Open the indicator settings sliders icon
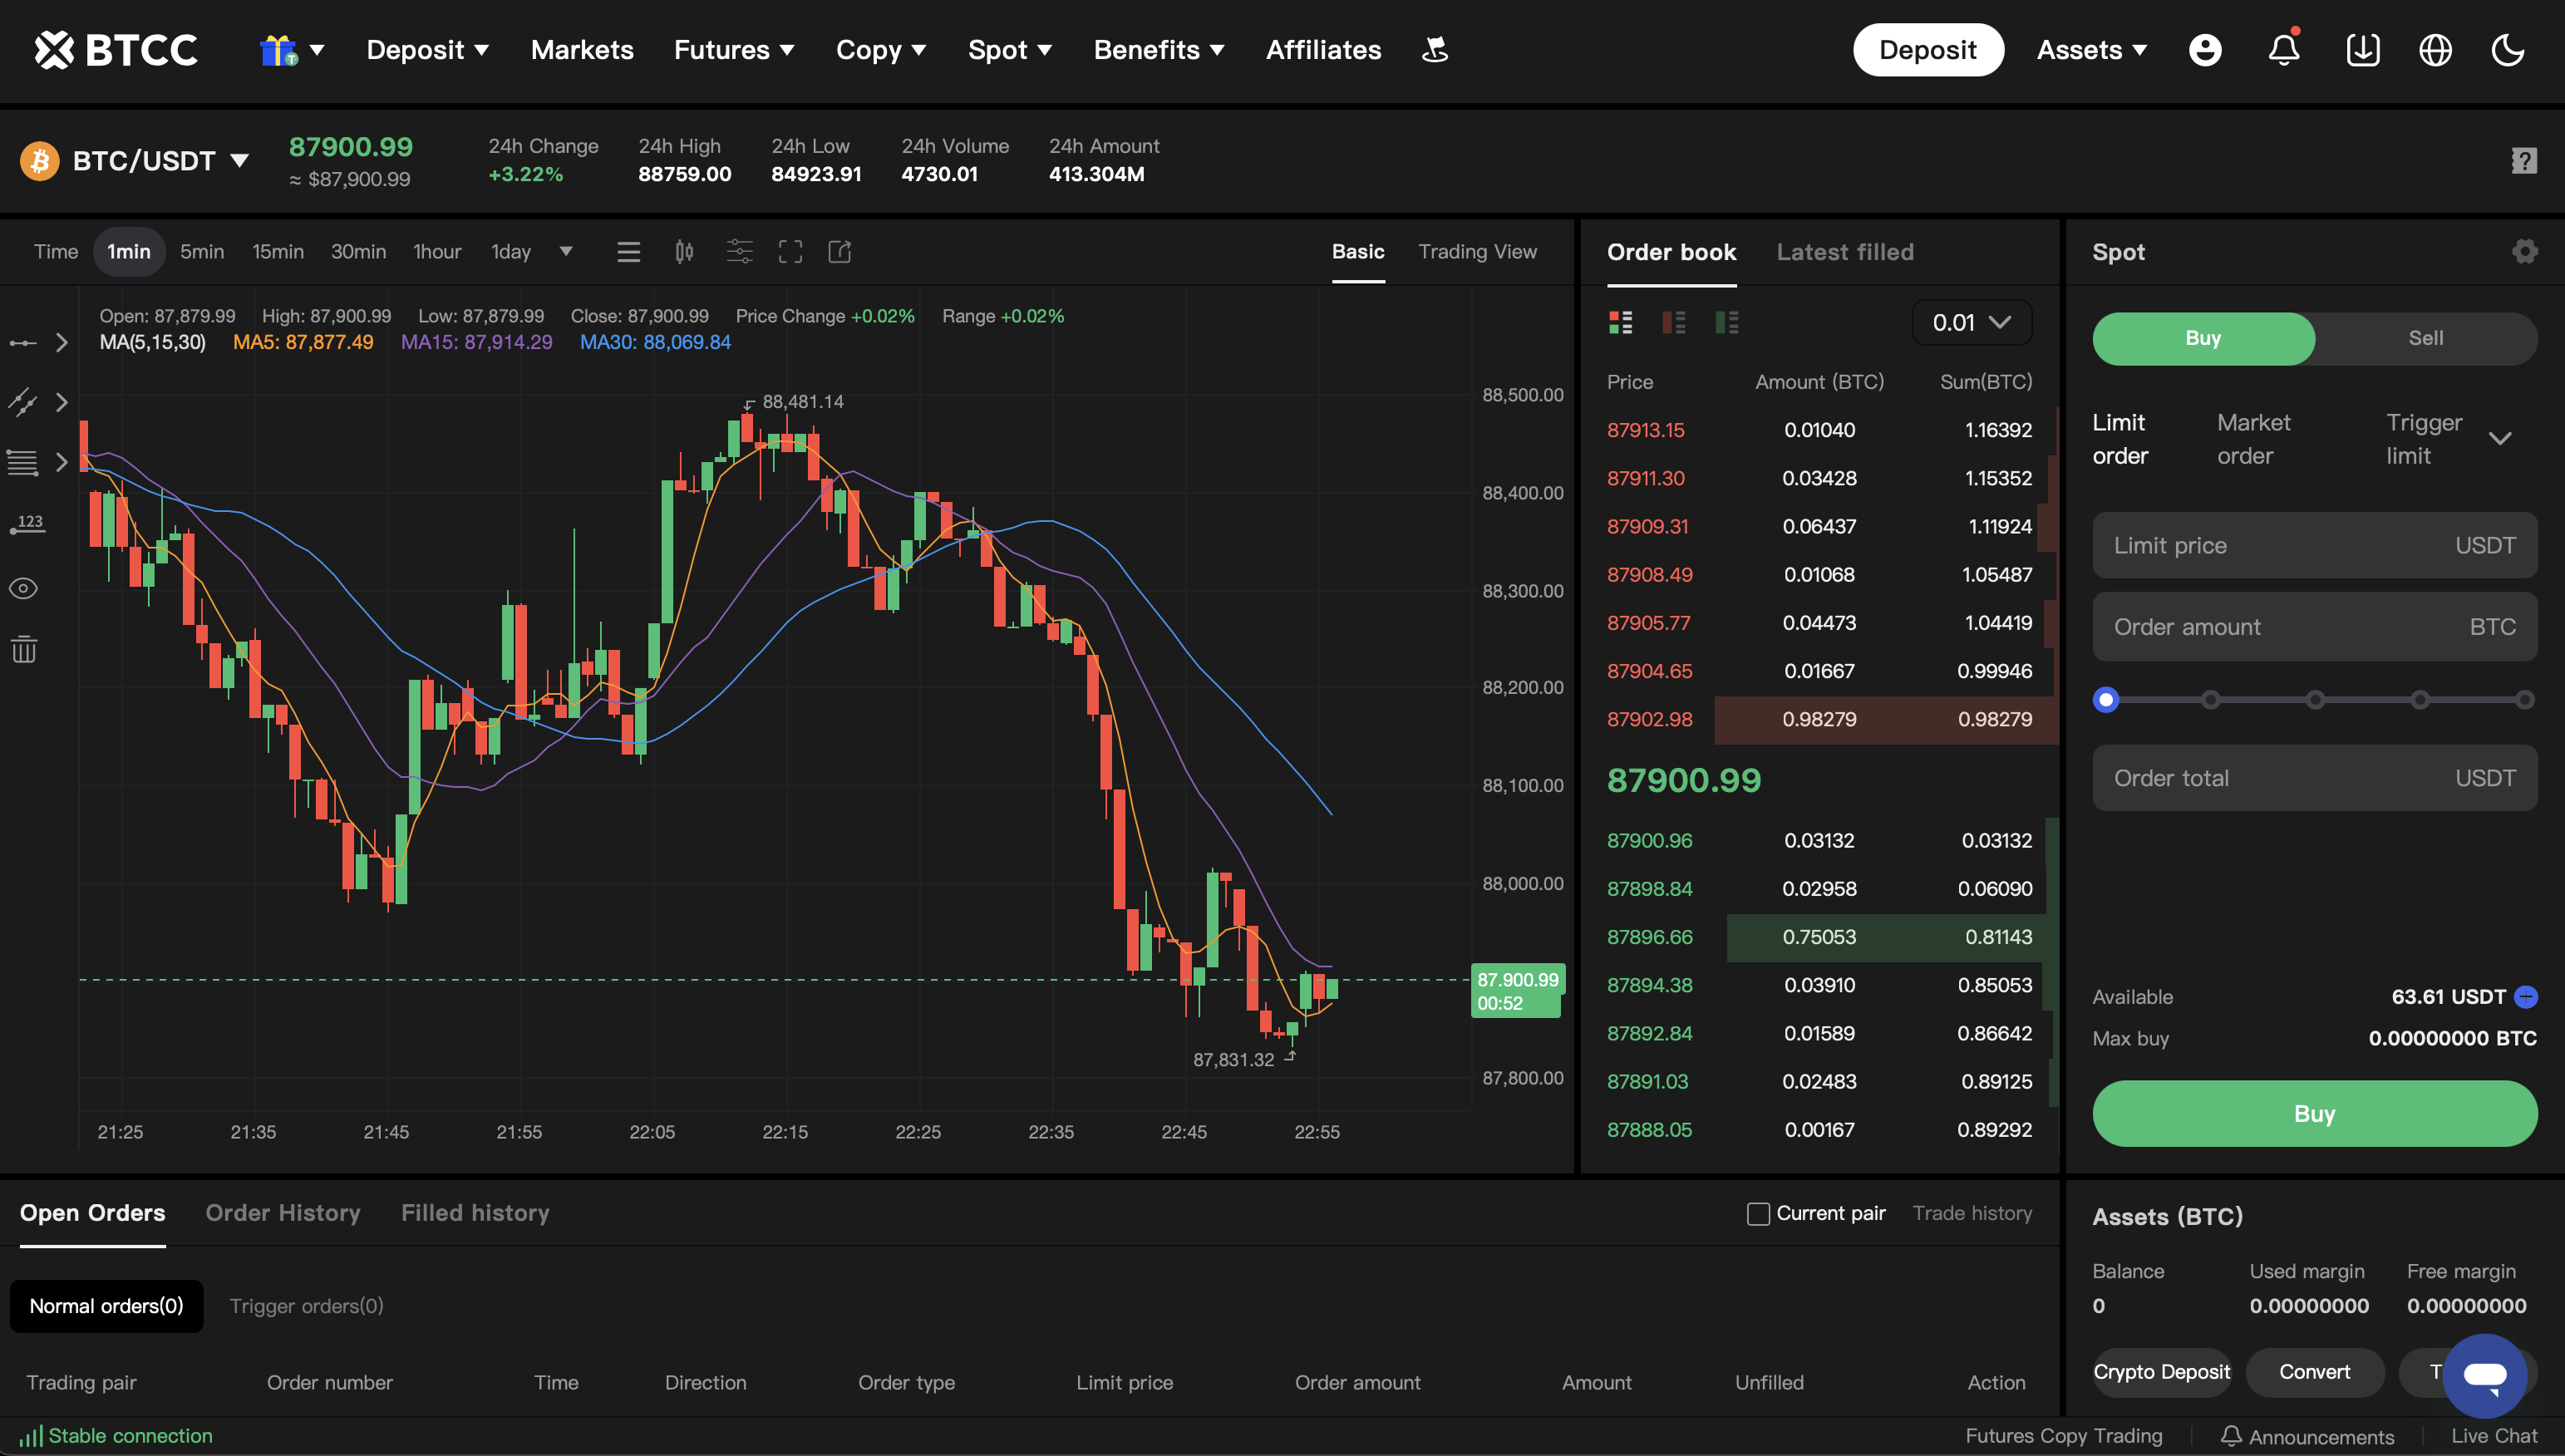 (740, 251)
